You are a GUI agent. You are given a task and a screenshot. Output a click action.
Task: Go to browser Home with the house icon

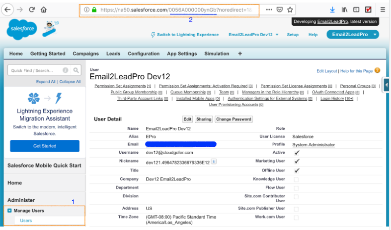point(44,10)
